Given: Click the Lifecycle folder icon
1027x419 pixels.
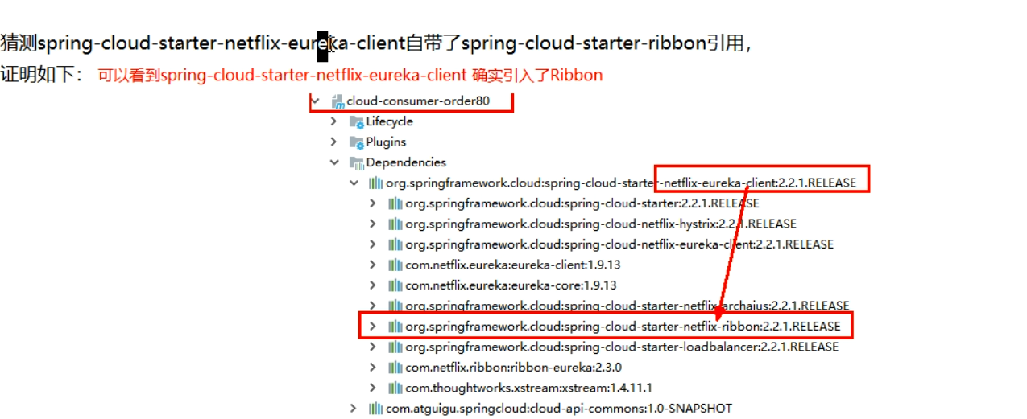Looking at the screenshot, I should [x=356, y=121].
